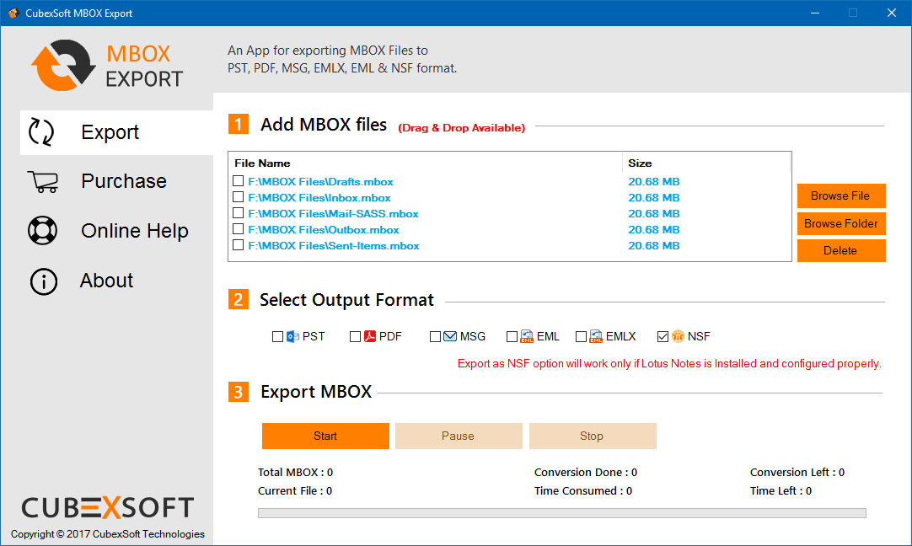Close the CubexSoft MBOX Export window
912x546 pixels.
(892, 13)
